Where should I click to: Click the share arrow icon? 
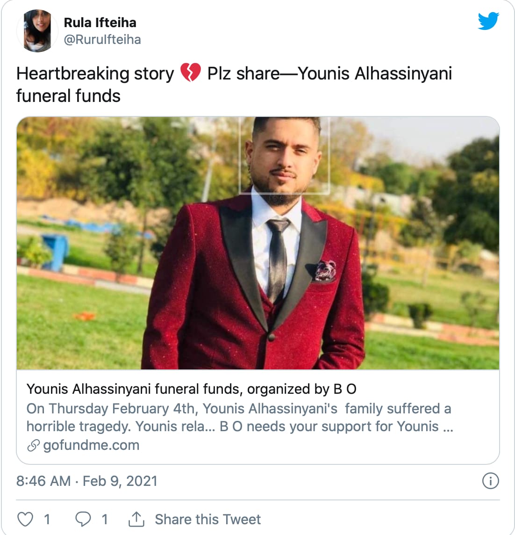[x=136, y=519]
